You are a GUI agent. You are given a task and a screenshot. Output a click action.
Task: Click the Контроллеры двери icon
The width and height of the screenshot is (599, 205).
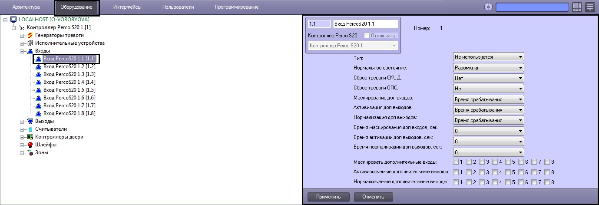30,137
